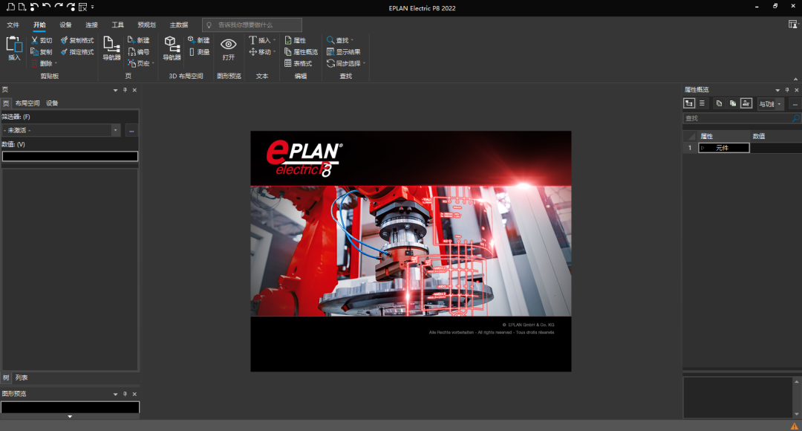Open the 筛选器 filter dropdown
Image resolution: width=802 pixels, height=431 pixels.
[117, 130]
